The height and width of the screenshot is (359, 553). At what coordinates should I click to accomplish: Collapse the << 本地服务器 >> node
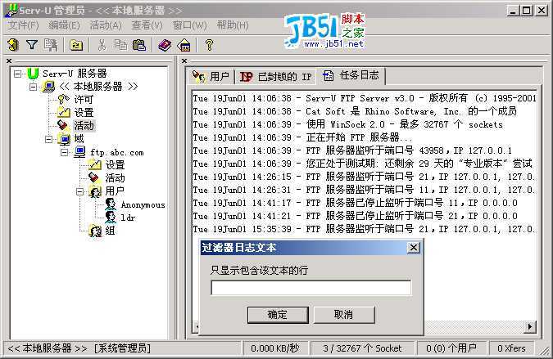pos(33,87)
